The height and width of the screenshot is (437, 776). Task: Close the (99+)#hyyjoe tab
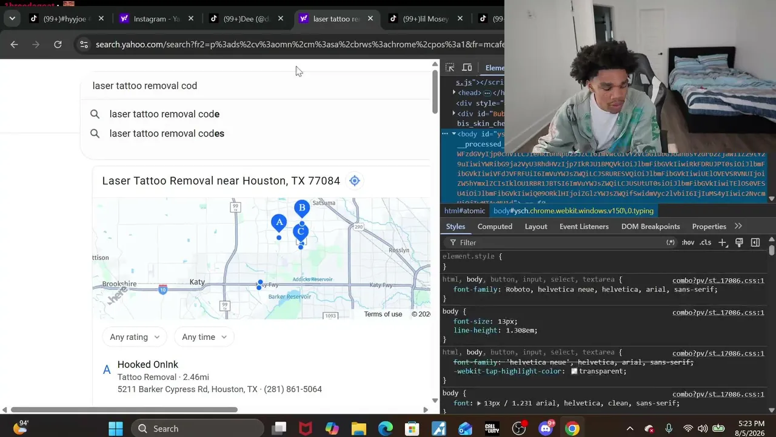[x=101, y=19]
